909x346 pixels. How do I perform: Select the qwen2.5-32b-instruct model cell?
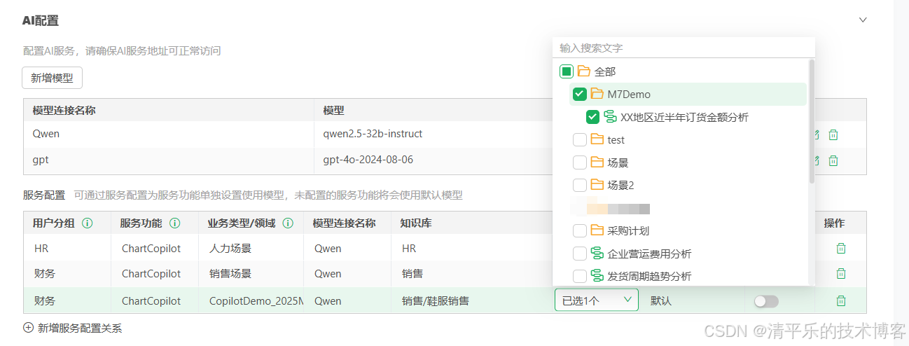[434, 134]
